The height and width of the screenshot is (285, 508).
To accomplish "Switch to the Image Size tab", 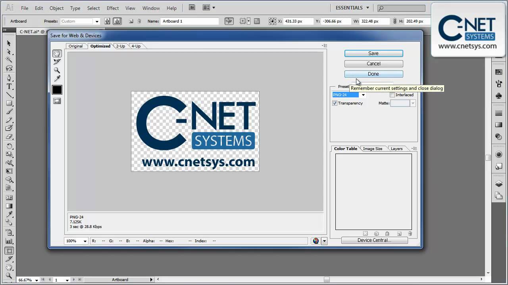I will 372,148.
